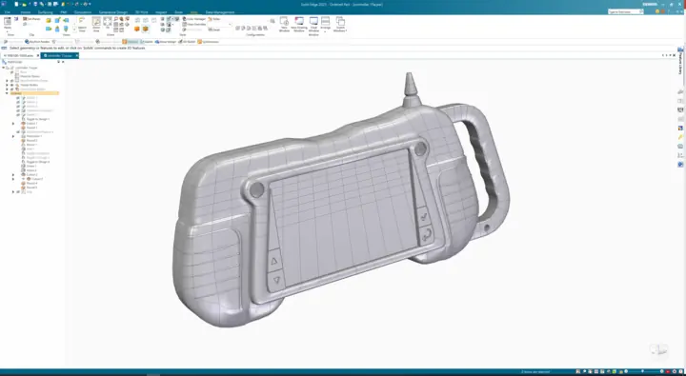
Task: Toggle visibility of Design Bodies node
Action: (12, 85)
